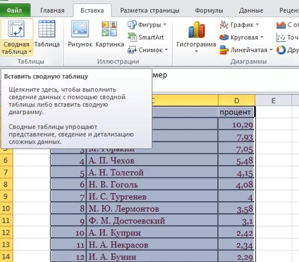
Task: Click the scatter chart icon next to Круговая
Action: tap(281, 37)
